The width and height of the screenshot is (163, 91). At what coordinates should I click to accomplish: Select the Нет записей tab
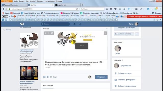48,85
